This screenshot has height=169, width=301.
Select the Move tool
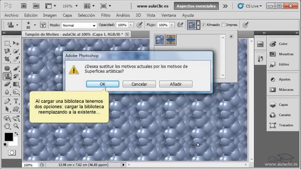pos(16,43)
